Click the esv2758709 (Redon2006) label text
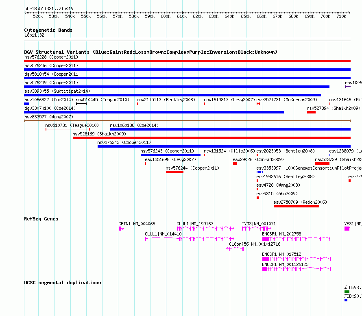 [300, 202]
